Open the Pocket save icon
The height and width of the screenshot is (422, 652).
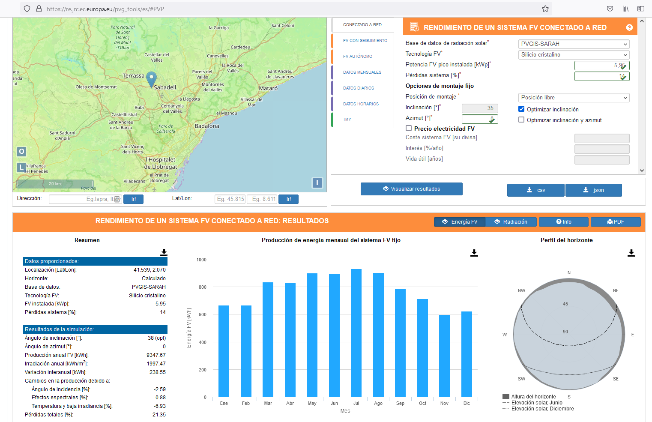coord(610,9)
